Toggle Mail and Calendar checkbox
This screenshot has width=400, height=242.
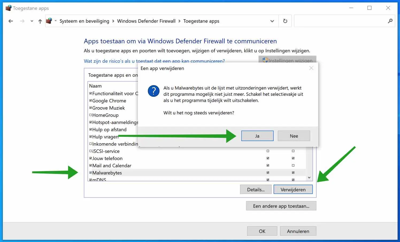(90, 165)
